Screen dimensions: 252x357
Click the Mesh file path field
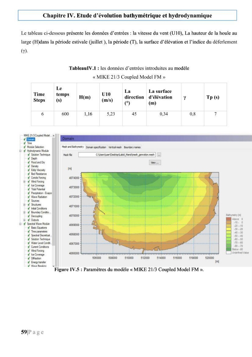click(117, 155)
